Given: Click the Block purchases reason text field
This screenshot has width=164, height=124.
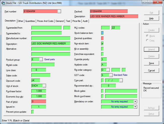Looking at the screenshot, I should (121, 96).
